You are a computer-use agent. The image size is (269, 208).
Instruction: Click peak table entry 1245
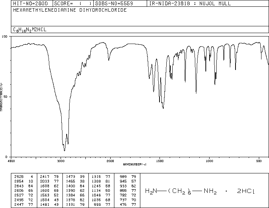96,186
